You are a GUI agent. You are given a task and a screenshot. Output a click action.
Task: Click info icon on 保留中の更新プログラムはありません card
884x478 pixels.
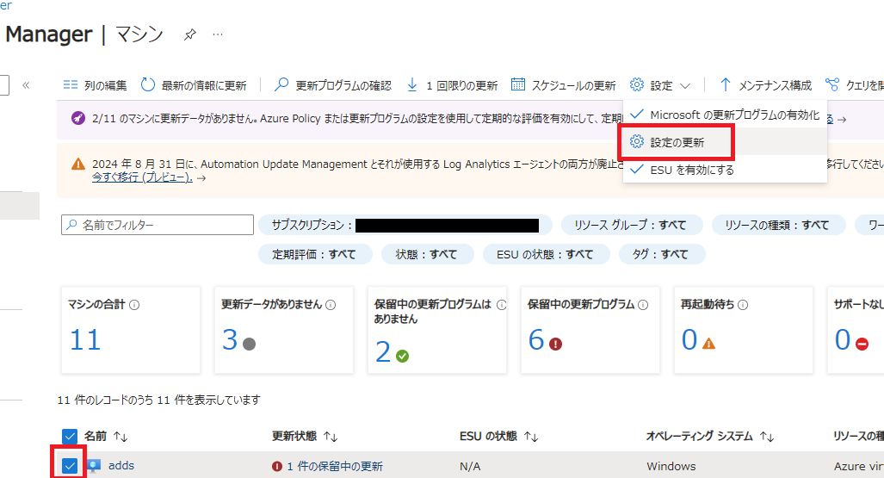tap(501, 305)
